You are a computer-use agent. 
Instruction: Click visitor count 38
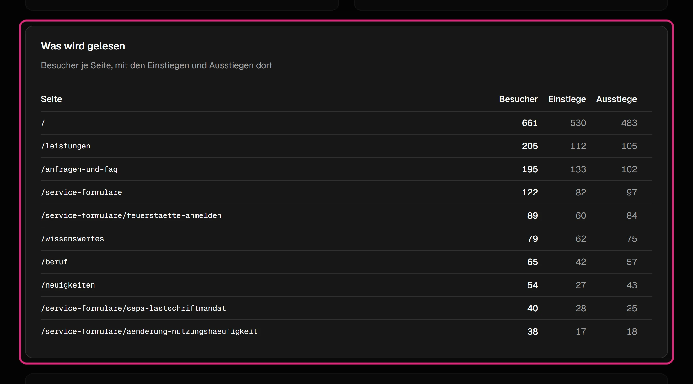532,331
